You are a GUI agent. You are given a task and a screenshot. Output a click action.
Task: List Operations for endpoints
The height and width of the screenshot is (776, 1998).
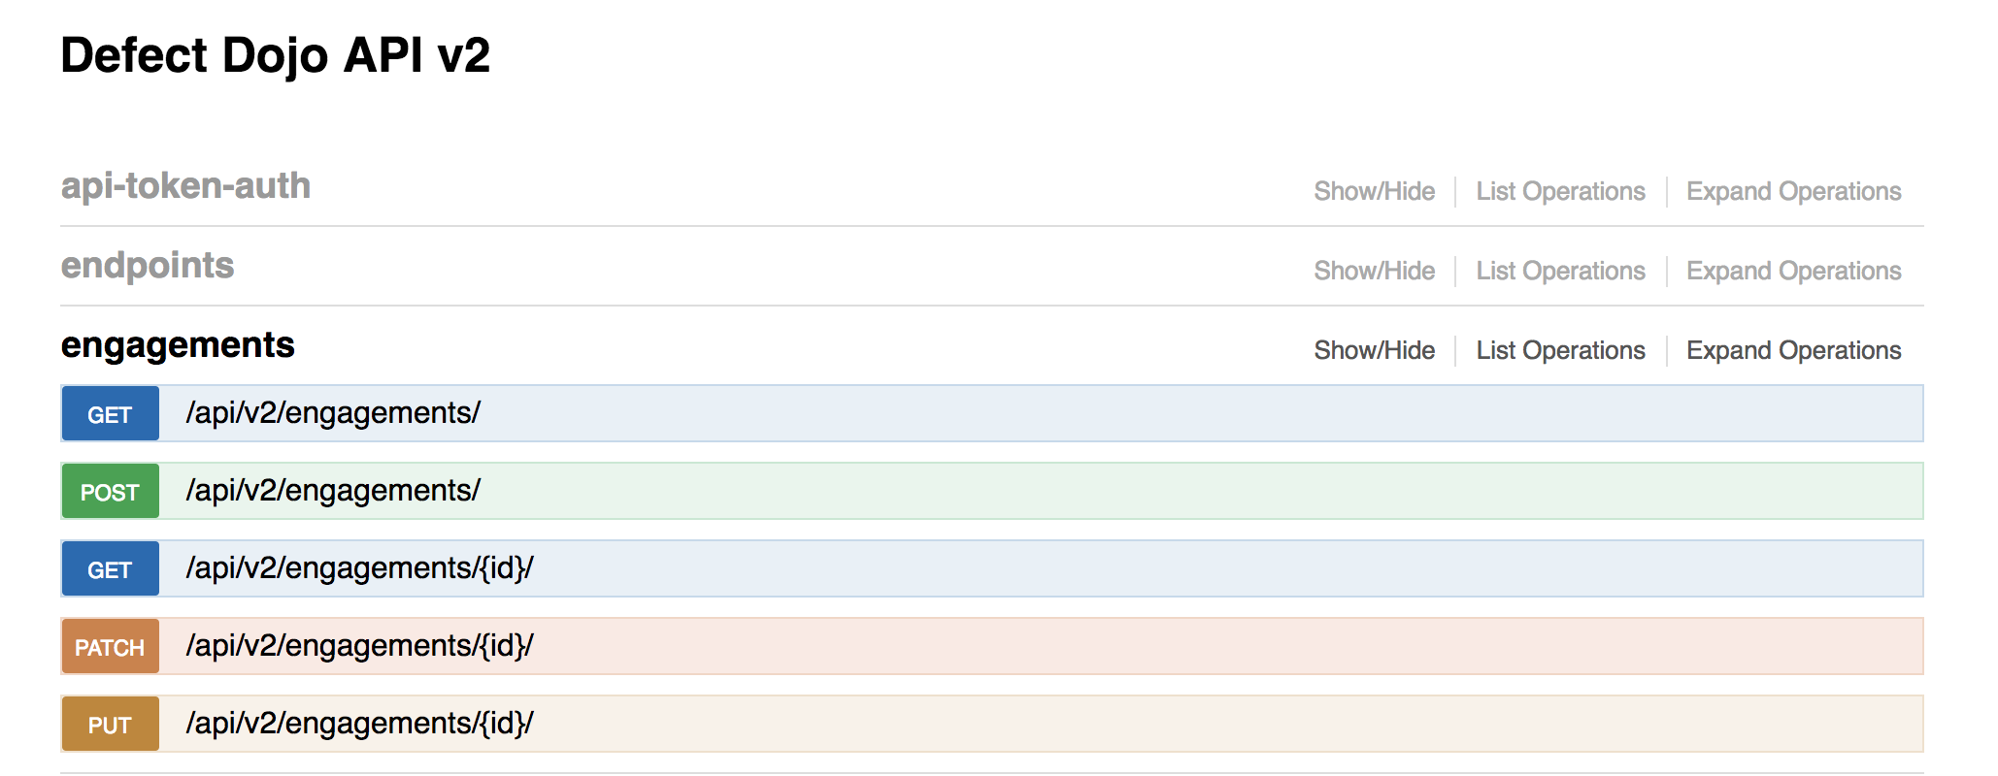[x=1560, y=271]
